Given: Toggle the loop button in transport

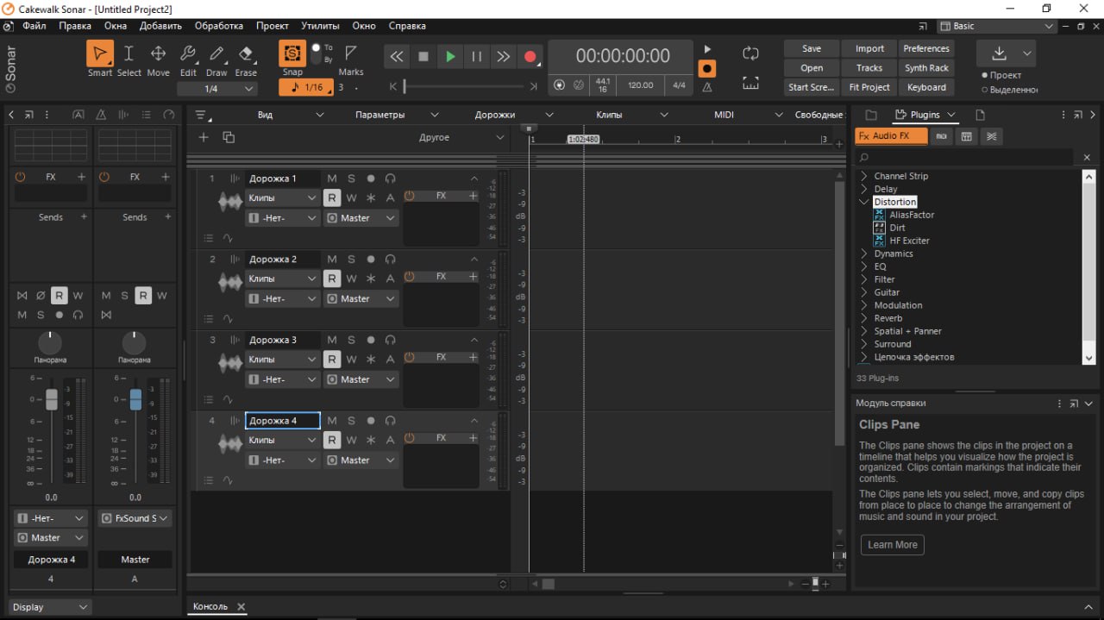Looking at the screenshot, I should [750, 53].
